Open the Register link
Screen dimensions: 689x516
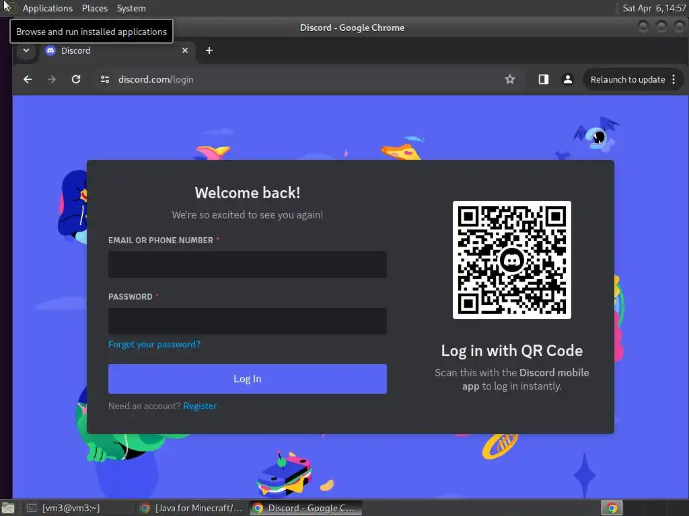click(x=200, y=406)
